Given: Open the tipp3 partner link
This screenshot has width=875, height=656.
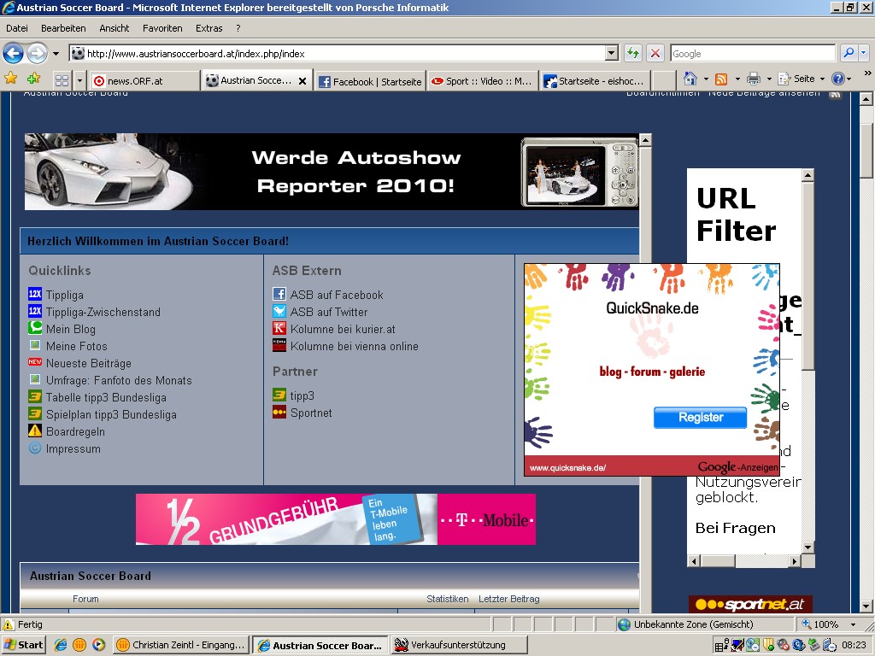Looking at the screenshot, I should click(x=302, y=395).
